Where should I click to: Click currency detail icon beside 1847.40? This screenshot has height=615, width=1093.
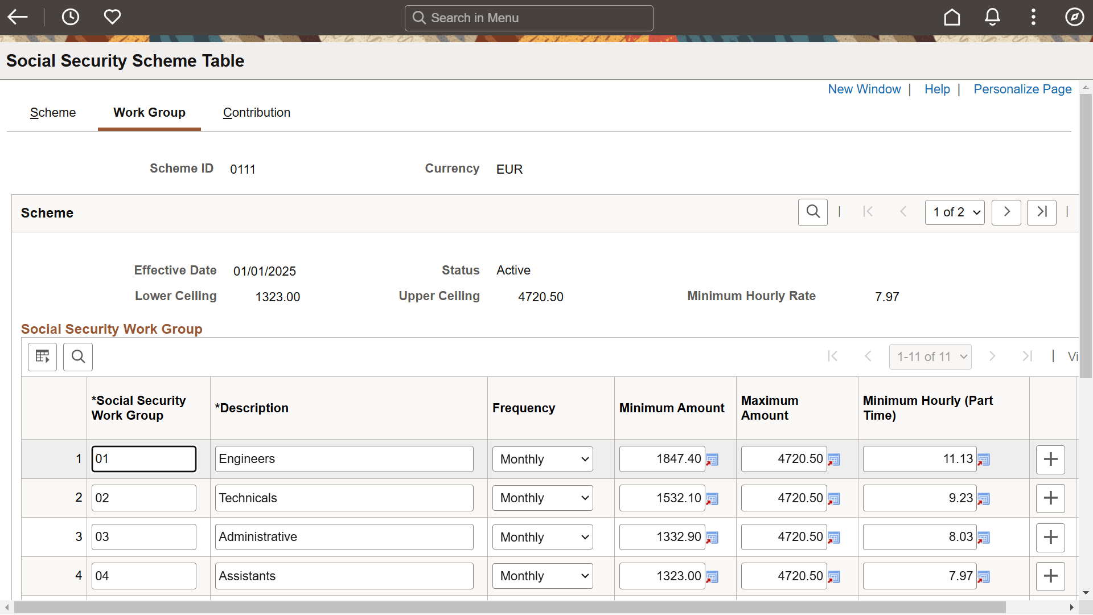pos(712,460)
